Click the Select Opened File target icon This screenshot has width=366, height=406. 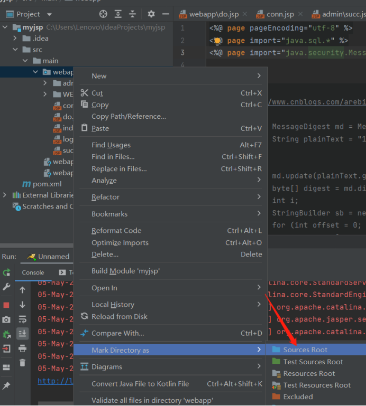(103, 14)
